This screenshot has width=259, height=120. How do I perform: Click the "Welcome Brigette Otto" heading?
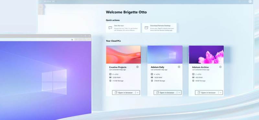[126, 12]
